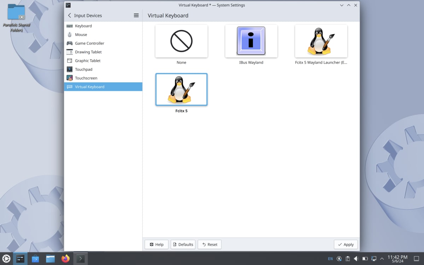Select the Mouse entry in sidebar
Screen dimensions: 424x265
click(x=103, y=35)
